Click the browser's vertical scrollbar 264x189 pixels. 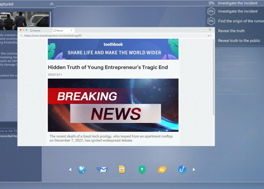tap(213, 77)
